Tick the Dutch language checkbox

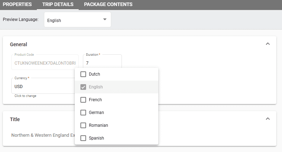[84, 74]
